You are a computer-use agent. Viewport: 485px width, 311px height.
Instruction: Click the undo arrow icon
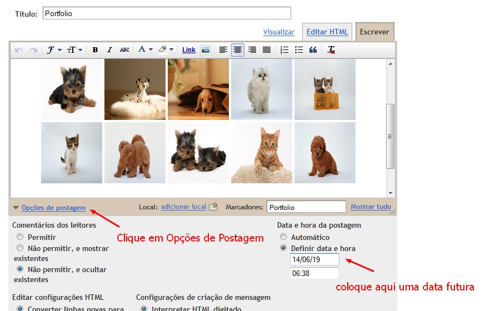[x=19, y=50]
